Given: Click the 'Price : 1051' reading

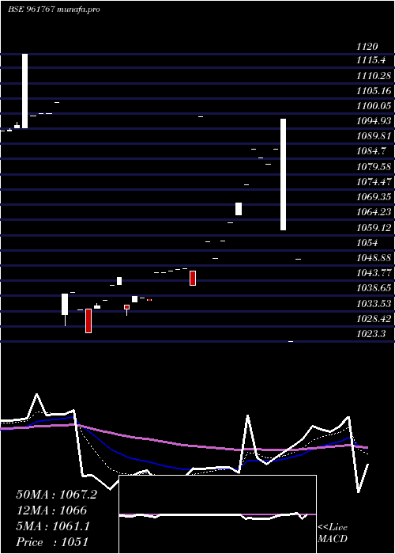Looking at the screenshot, I should 52,541.
